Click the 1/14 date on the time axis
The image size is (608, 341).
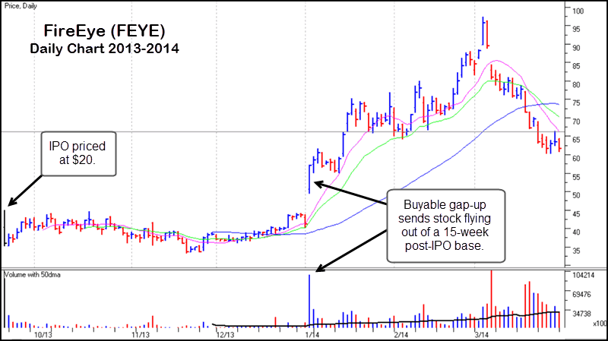pyautogui.click(x=313, y=334)
